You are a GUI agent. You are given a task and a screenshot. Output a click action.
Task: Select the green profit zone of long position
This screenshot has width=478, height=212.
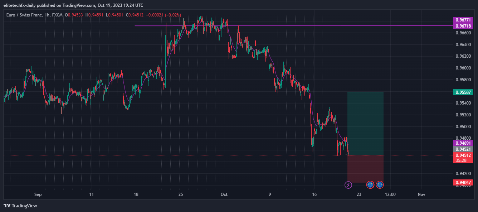click(365, 124)
